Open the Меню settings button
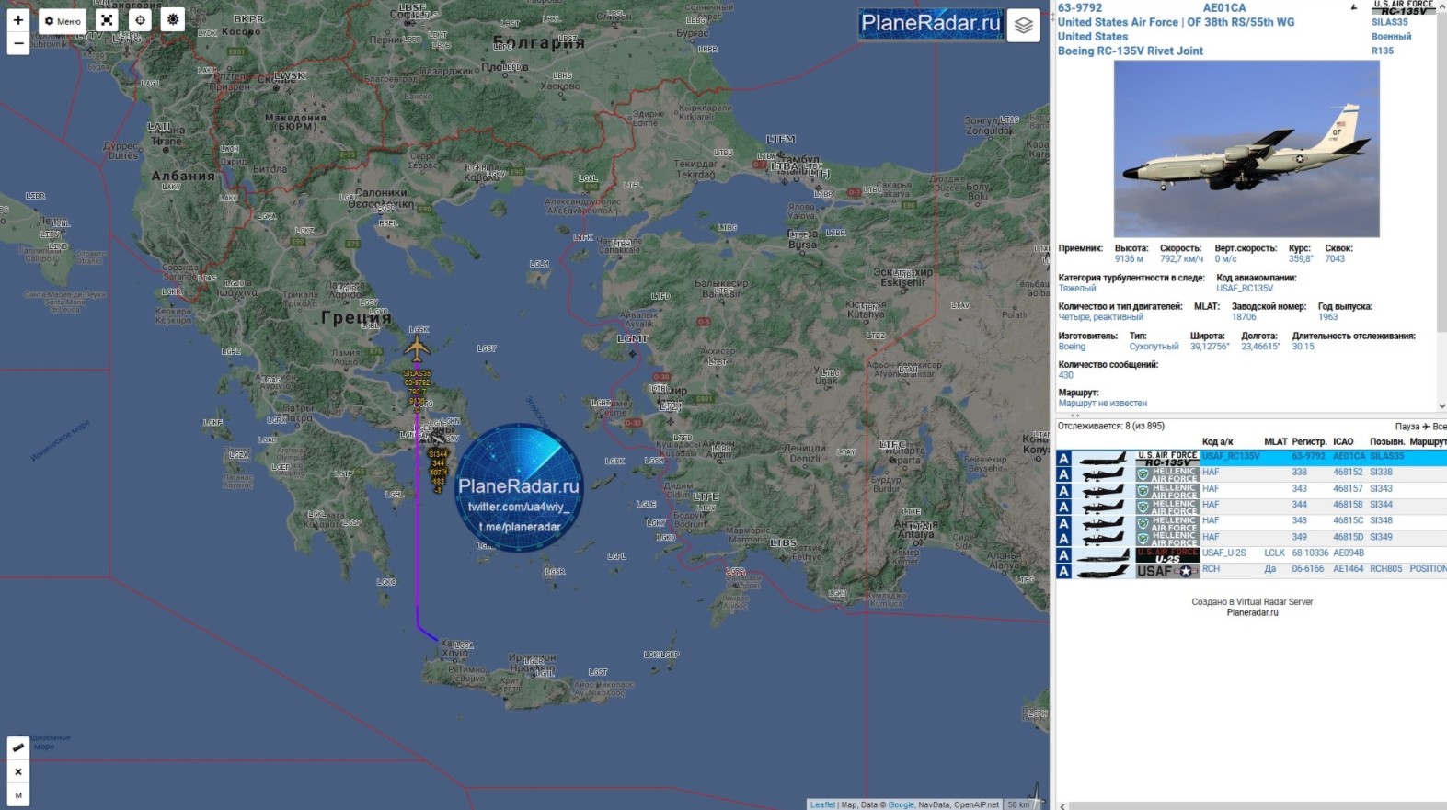Viewport: 1447px width, 810px height. pyautogui.click(x=63, y=20)
